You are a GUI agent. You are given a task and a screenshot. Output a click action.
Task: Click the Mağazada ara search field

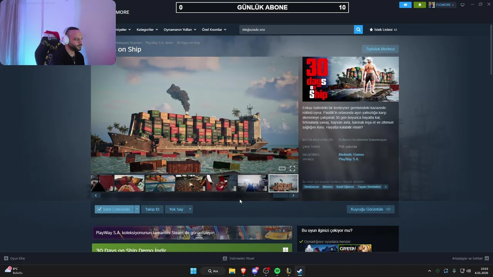[x=297, y=30]
